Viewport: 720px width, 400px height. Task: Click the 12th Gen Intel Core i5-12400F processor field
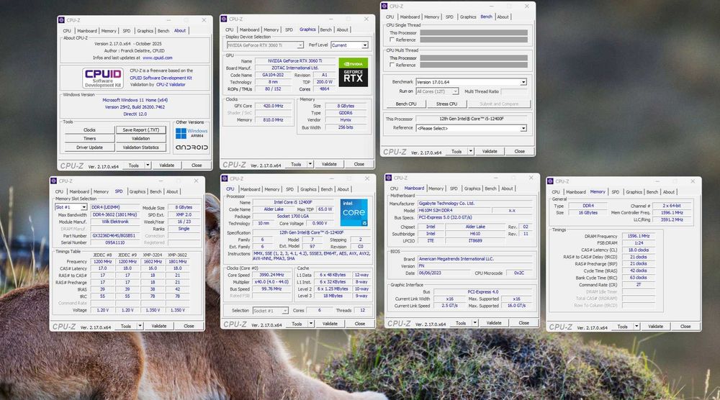[x=471, y=119]
